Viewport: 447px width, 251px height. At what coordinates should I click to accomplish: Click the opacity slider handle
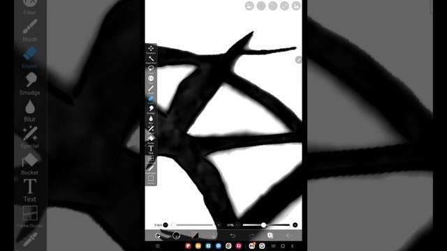pyautogui.click(x=264, y=225)
